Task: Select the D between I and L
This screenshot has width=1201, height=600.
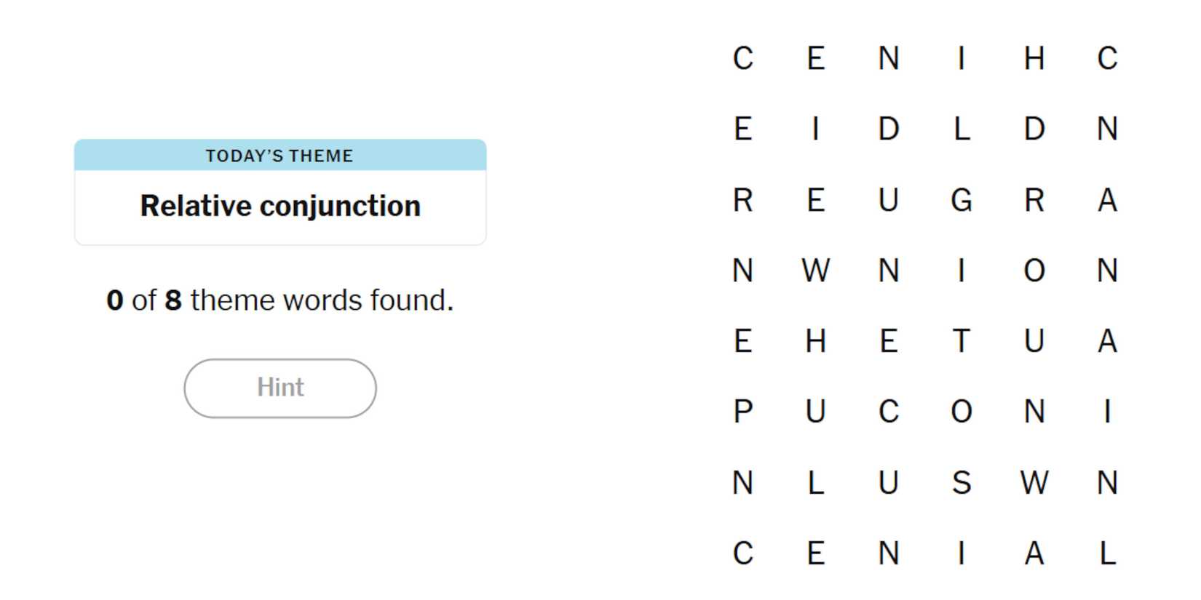Action: tap(889, 129)
